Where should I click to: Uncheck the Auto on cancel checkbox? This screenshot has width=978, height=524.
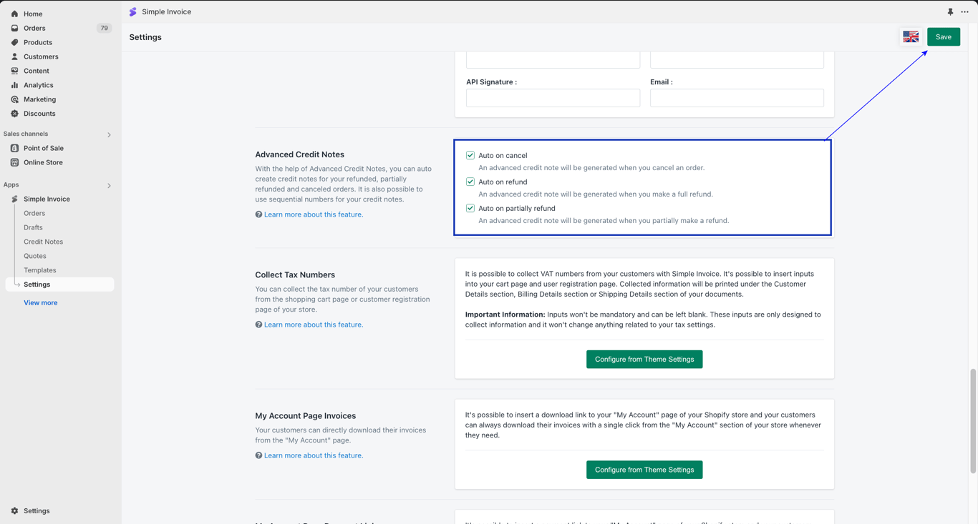(470, 155)
